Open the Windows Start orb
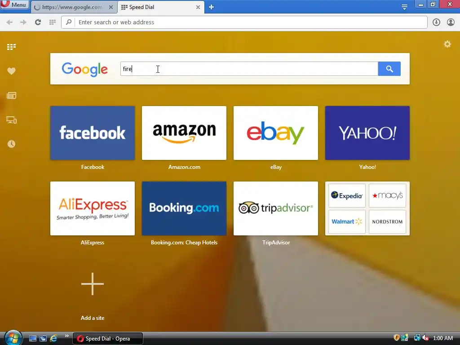The height and width of the screenshot is (345, 460). [x=13, y=338]
